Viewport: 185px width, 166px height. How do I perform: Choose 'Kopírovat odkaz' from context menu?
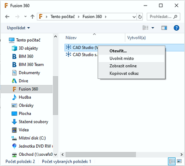coord(131,74)
